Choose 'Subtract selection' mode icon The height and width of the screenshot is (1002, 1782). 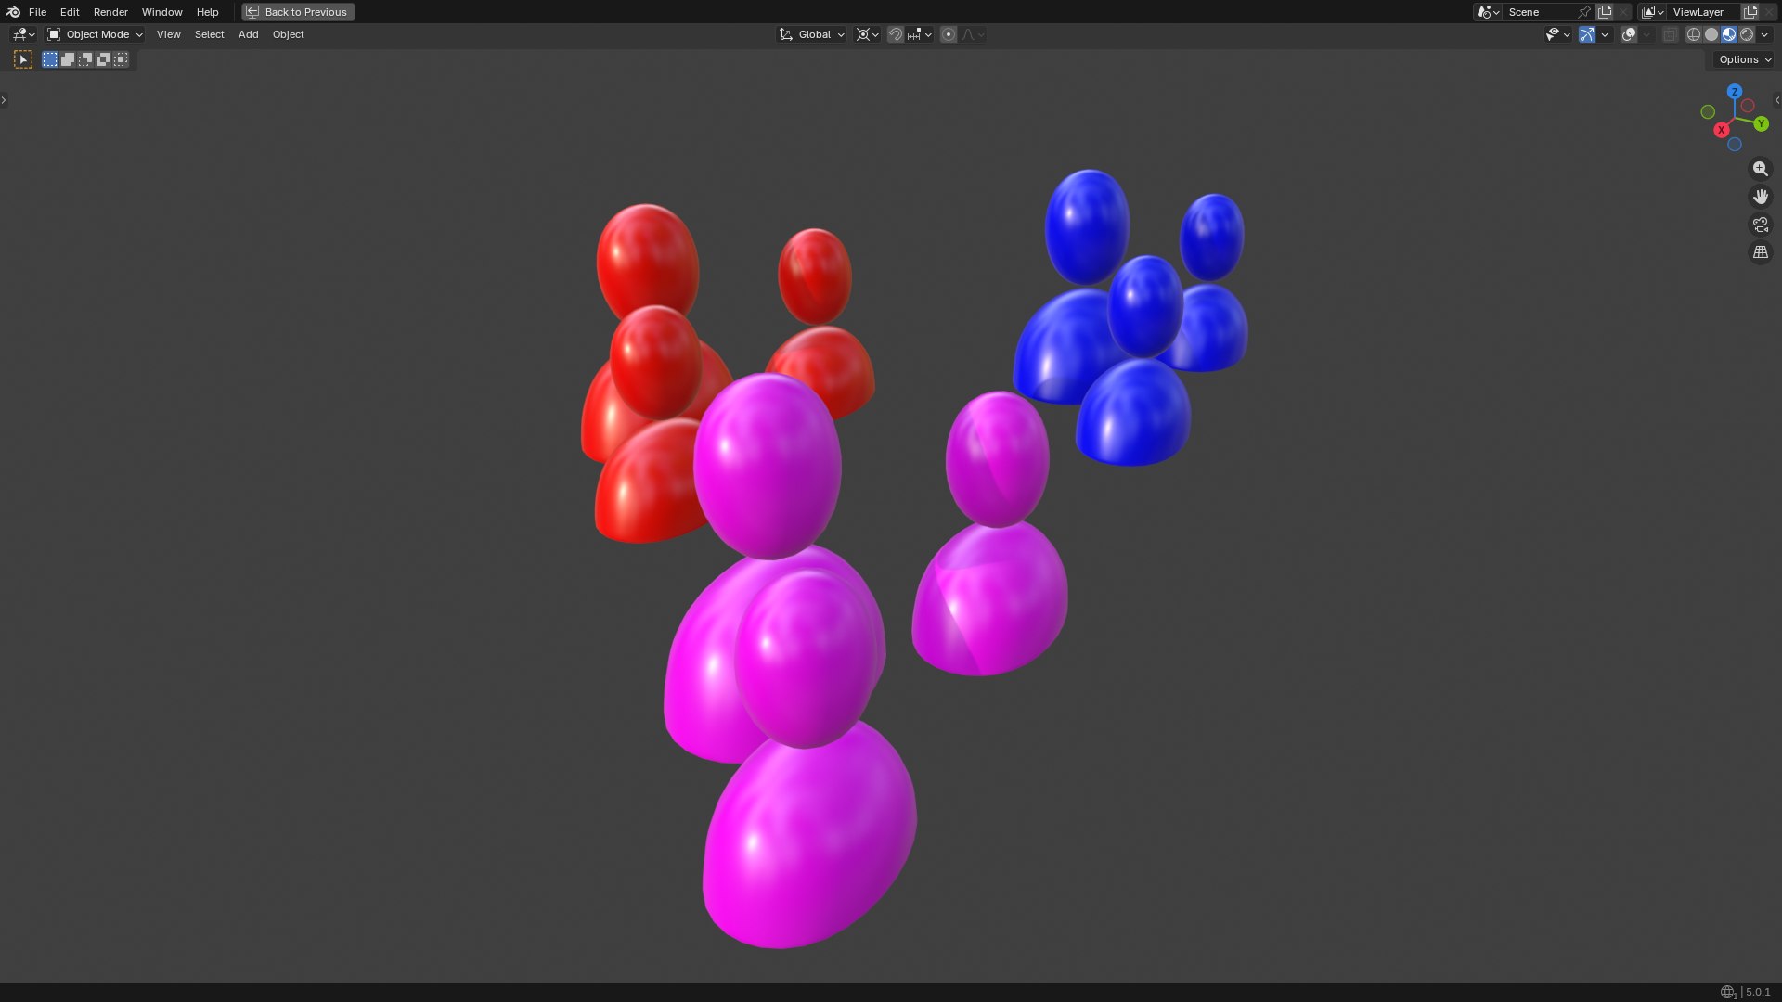85,59
